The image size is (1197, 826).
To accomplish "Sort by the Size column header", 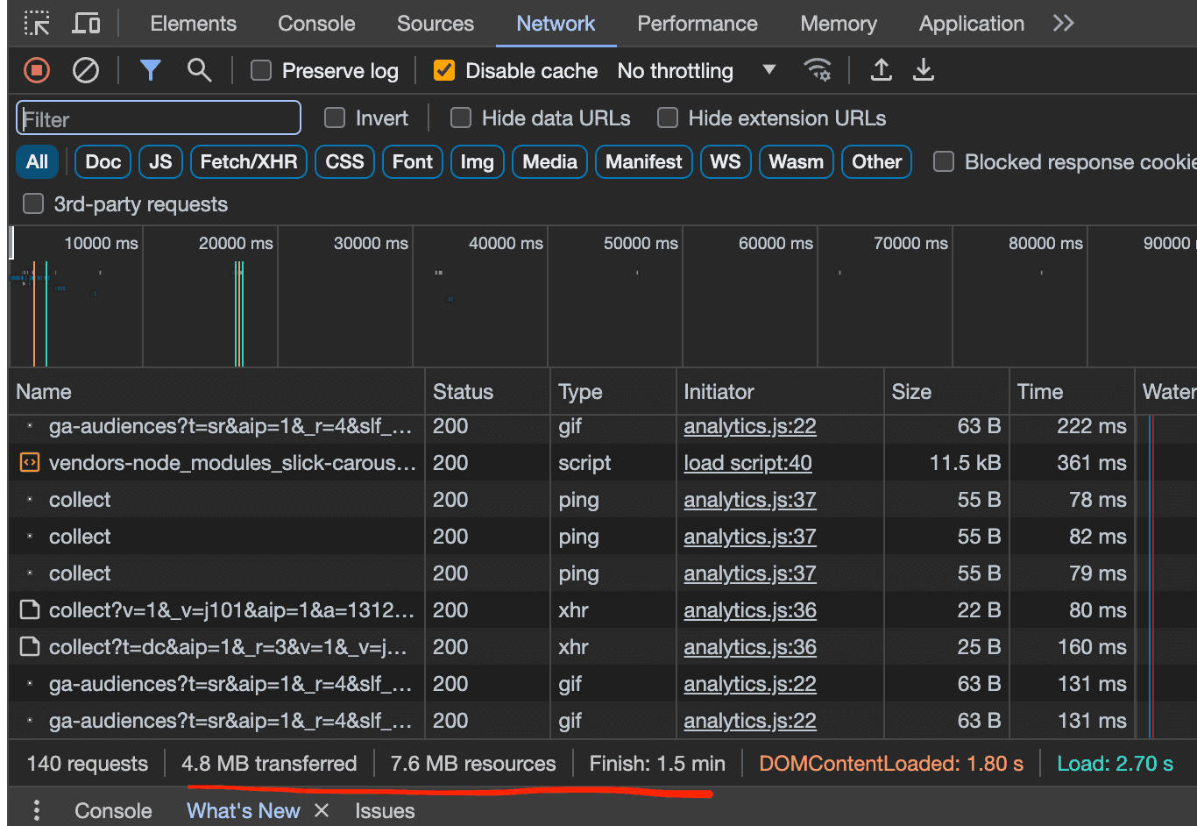I will coord(946,392).
